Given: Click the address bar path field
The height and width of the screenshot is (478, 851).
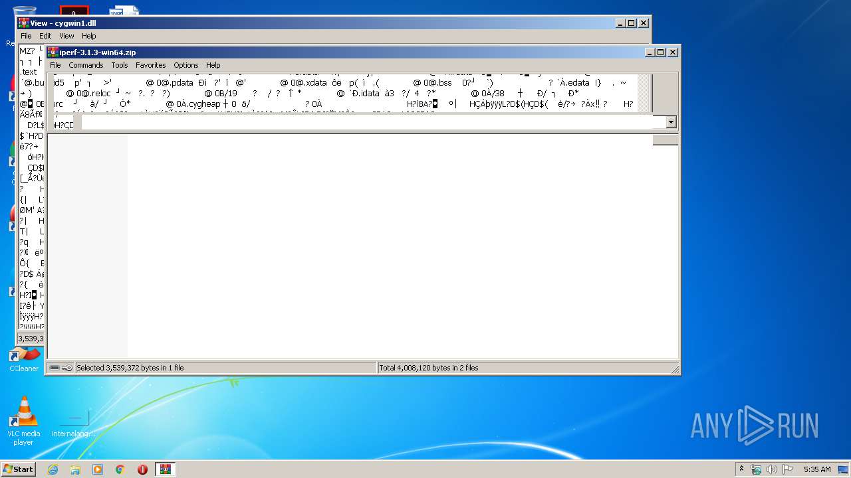Looking at the screenshot, I should tap(373, 122).
